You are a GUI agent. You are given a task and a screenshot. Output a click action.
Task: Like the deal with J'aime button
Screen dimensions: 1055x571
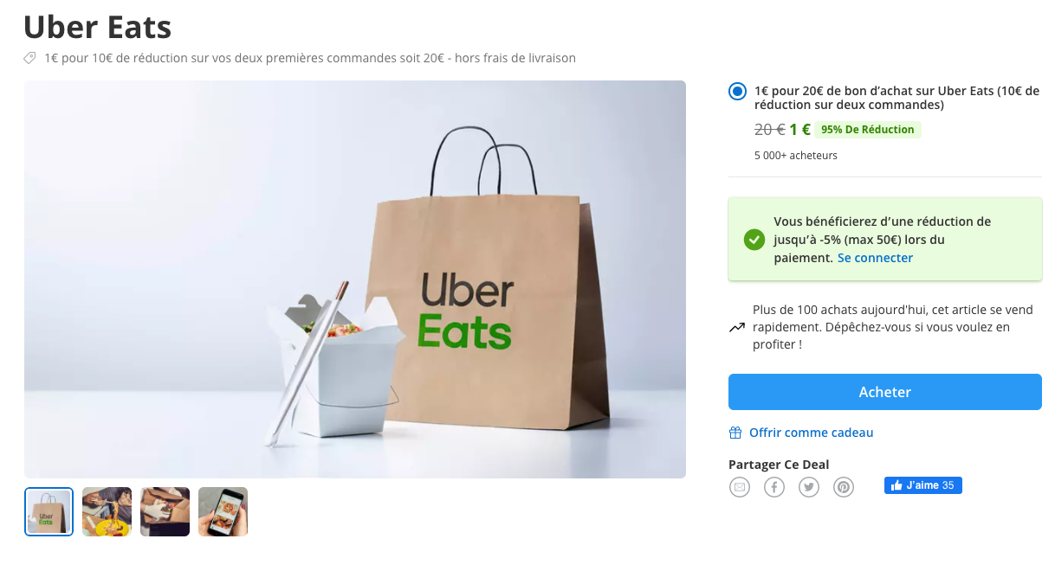pos(922,485)
